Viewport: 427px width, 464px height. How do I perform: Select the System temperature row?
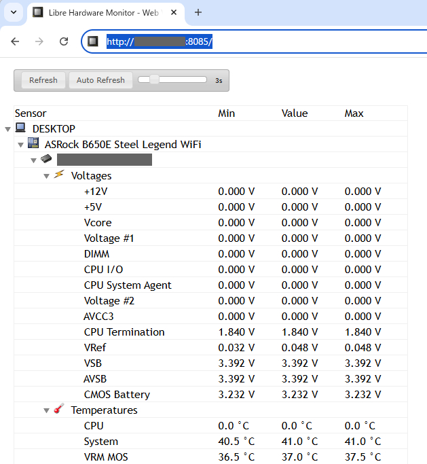[210, 442]
